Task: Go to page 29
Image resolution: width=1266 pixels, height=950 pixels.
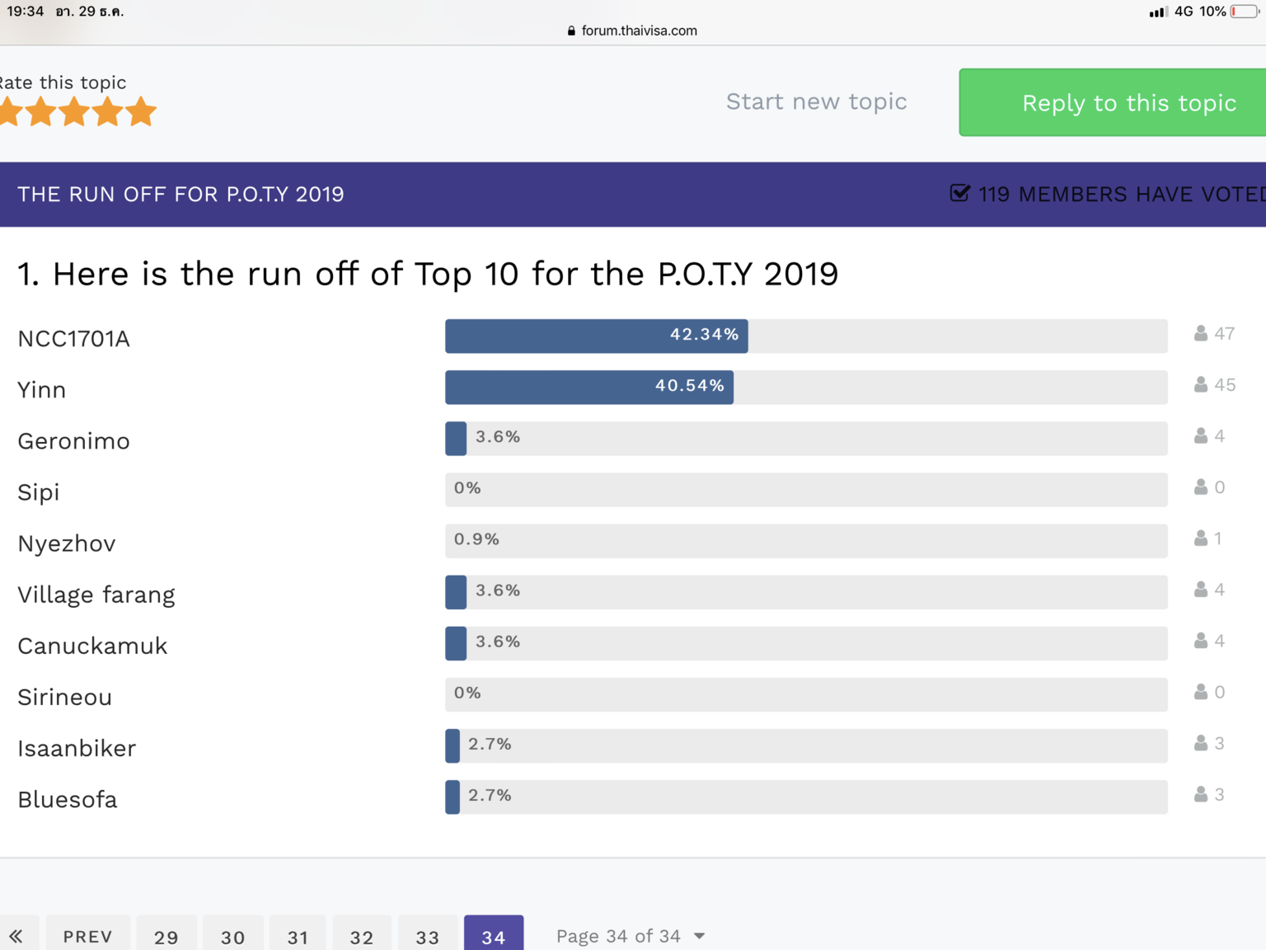Action: 166,937
